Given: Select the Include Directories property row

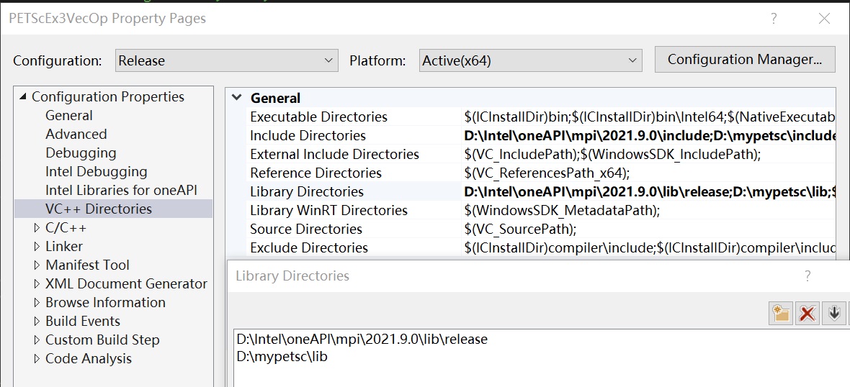Looking at the screenshot, I should pyautogui.click(x=308, y=135).
